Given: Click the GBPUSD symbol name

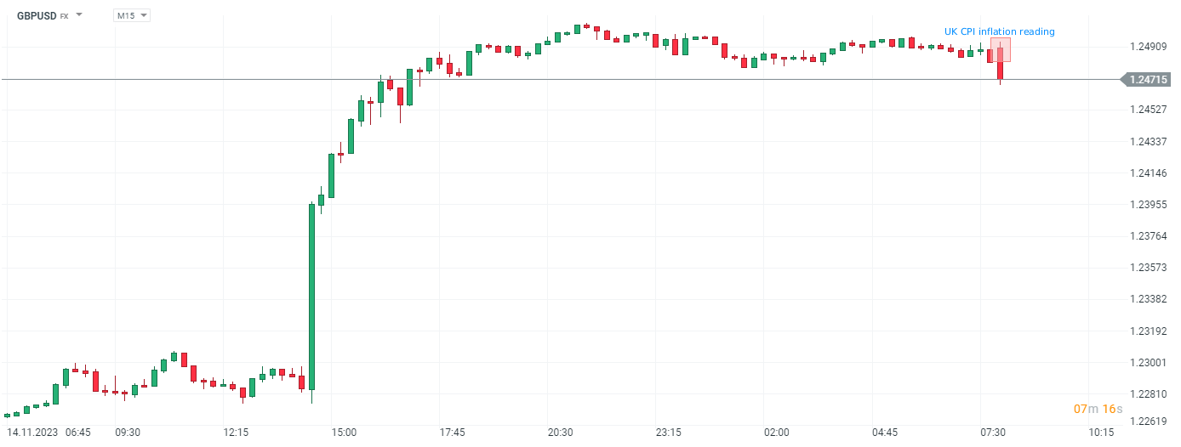Looking at the screenshot, I should 36,15.
